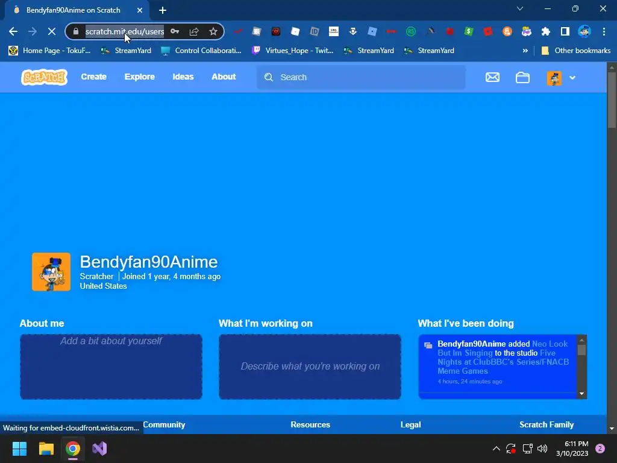Image resolution: width=617 pixels, height=463 pixels.
Task: Show more bookmarks chevron
Action: point(525,51)
